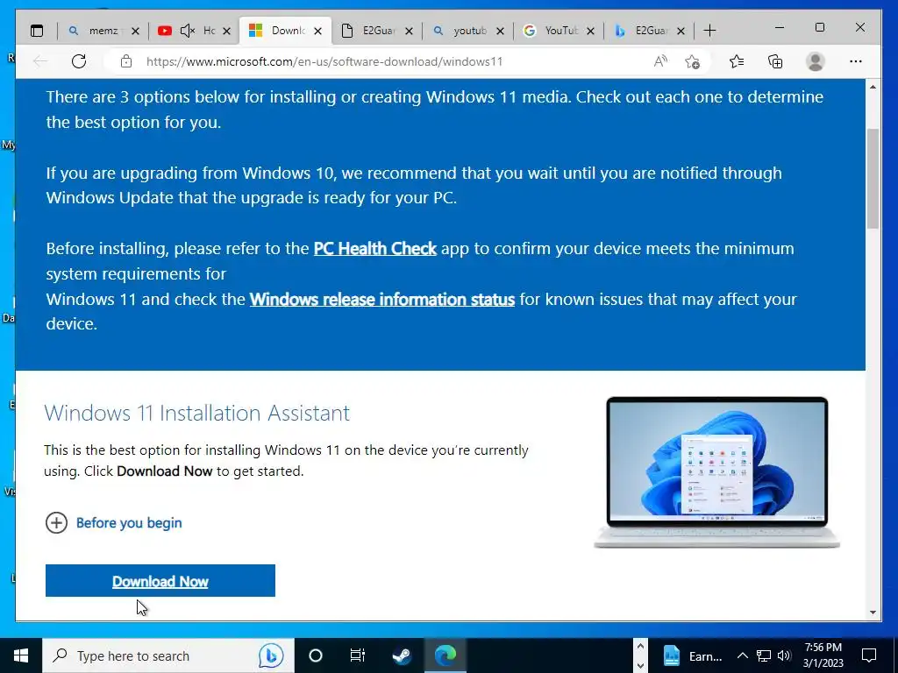Click the Microsoft Edge taskbar icon
898x673 pixels.
[x=445, y=655]
